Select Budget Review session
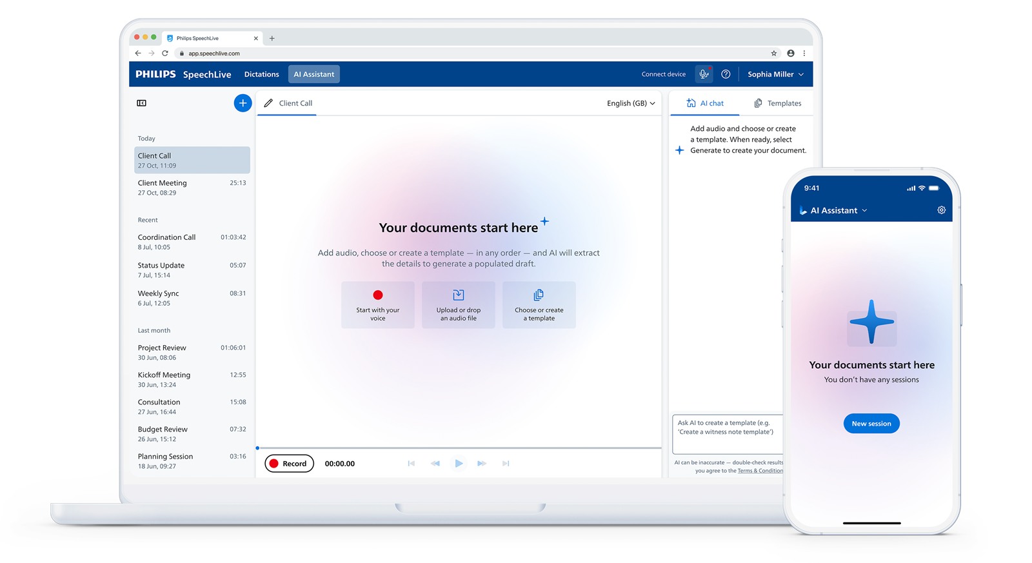The height and width of the screenshot is (563, 1032). [192, 433]
